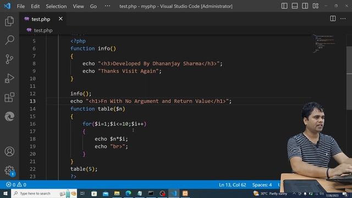Open the Go menu
Image resolution: width=352 pixels, height=198 pixels.
(94, 6)
